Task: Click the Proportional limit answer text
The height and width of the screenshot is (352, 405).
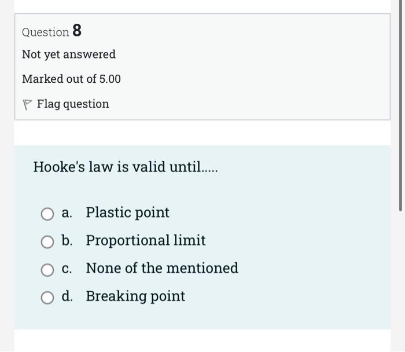Action: click(x=146, y=240)
